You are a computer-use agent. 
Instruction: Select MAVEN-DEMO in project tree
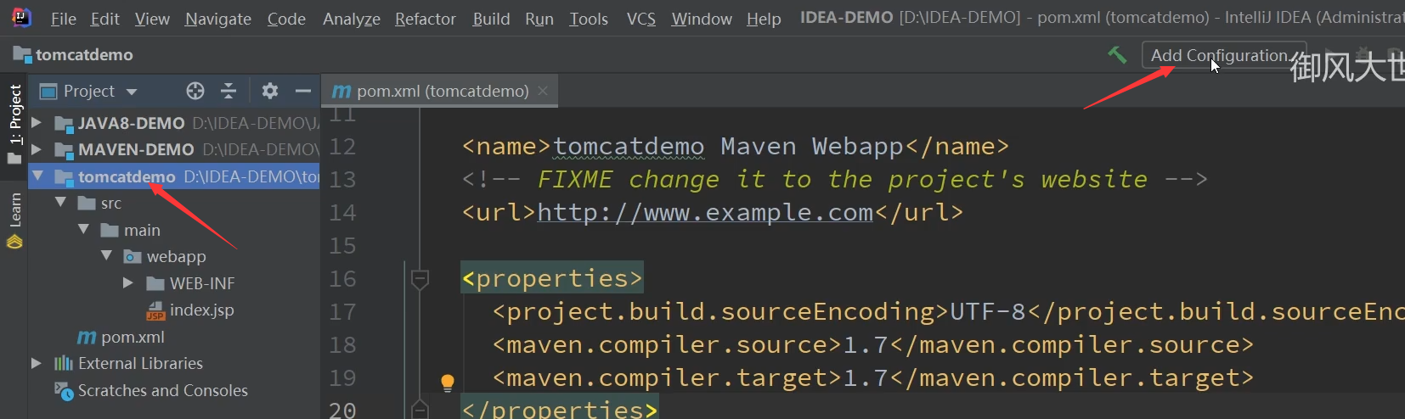coord(174,149)
